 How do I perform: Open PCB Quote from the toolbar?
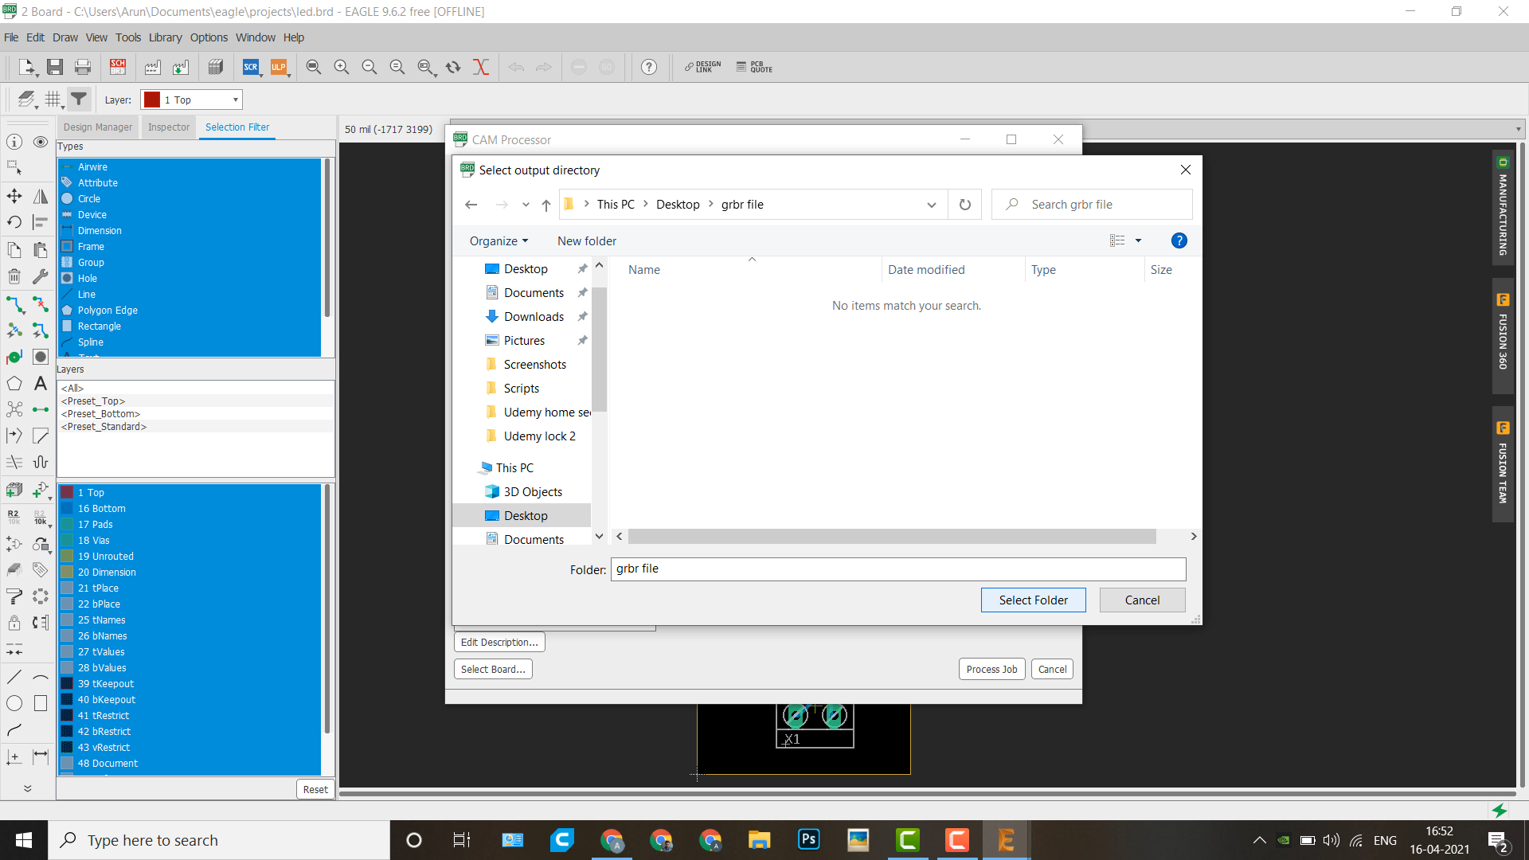[x=754, y=67]
